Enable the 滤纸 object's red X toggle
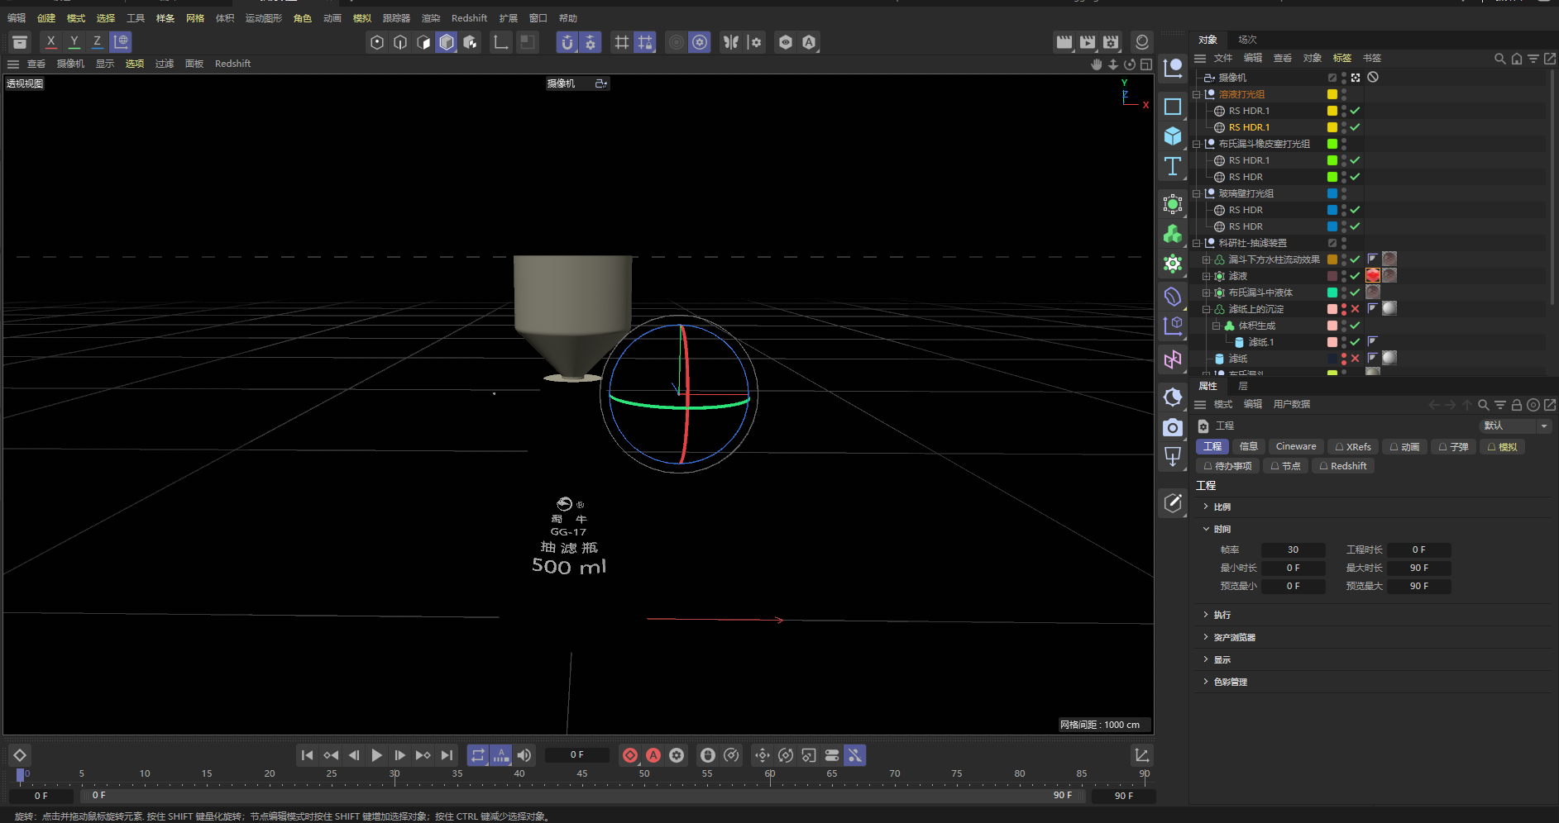Image resolution: width=1559 pixels, height=823 pixels. (1355, 359)
